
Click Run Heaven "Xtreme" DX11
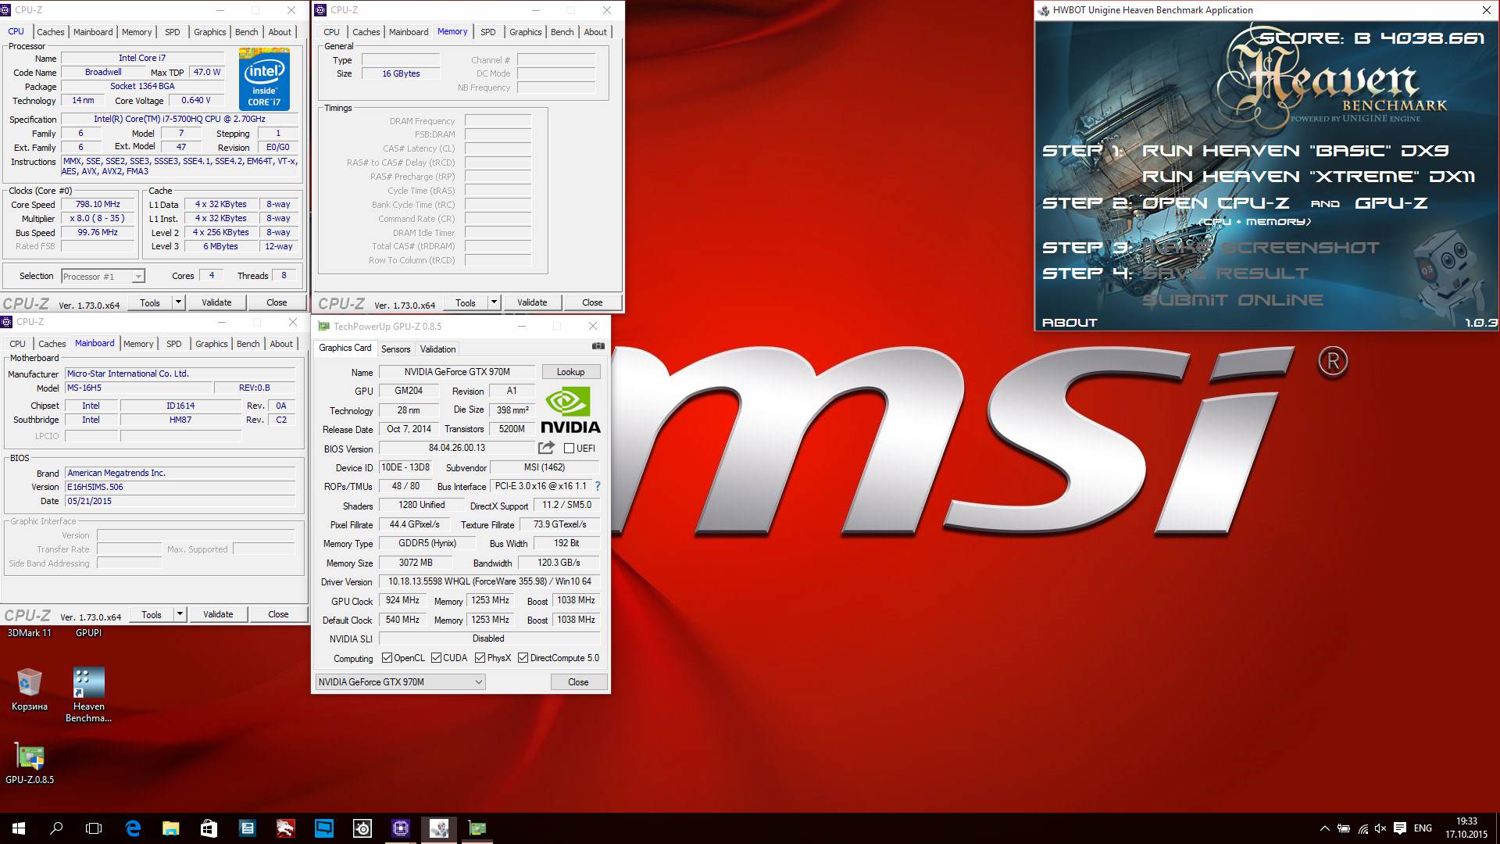coord(1309,177)
